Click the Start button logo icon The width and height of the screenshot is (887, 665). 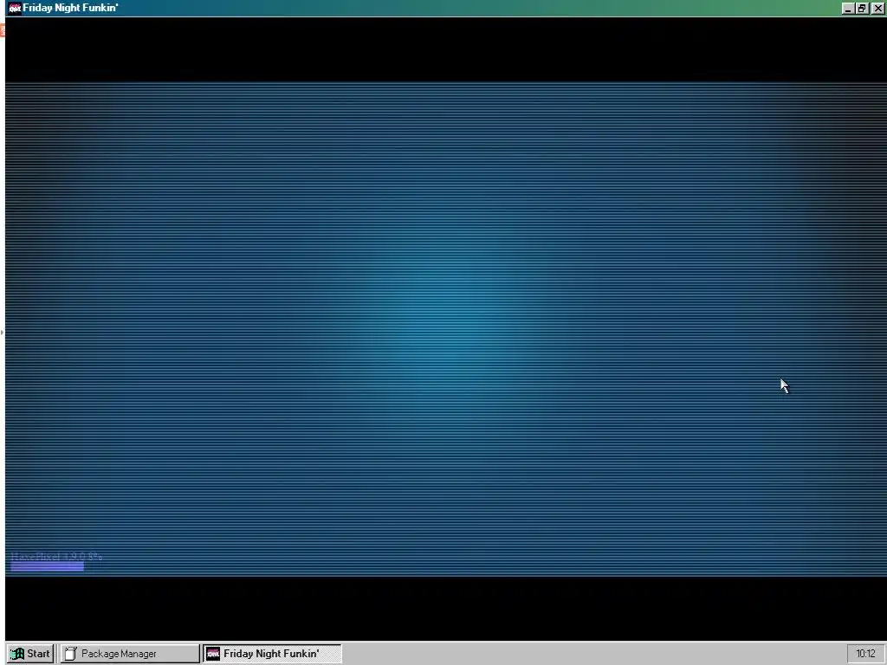click(x=17, y=654)
